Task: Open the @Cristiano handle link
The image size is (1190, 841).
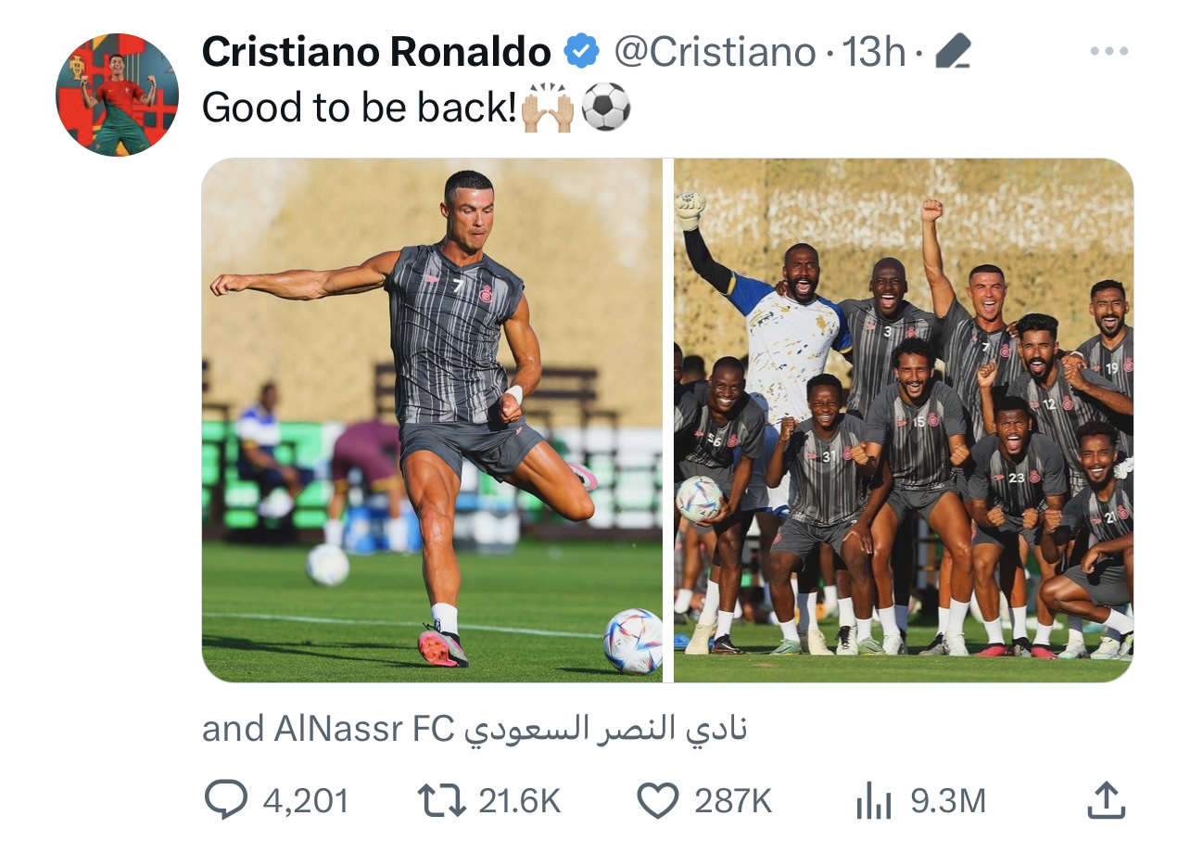Action: point(715,52)
